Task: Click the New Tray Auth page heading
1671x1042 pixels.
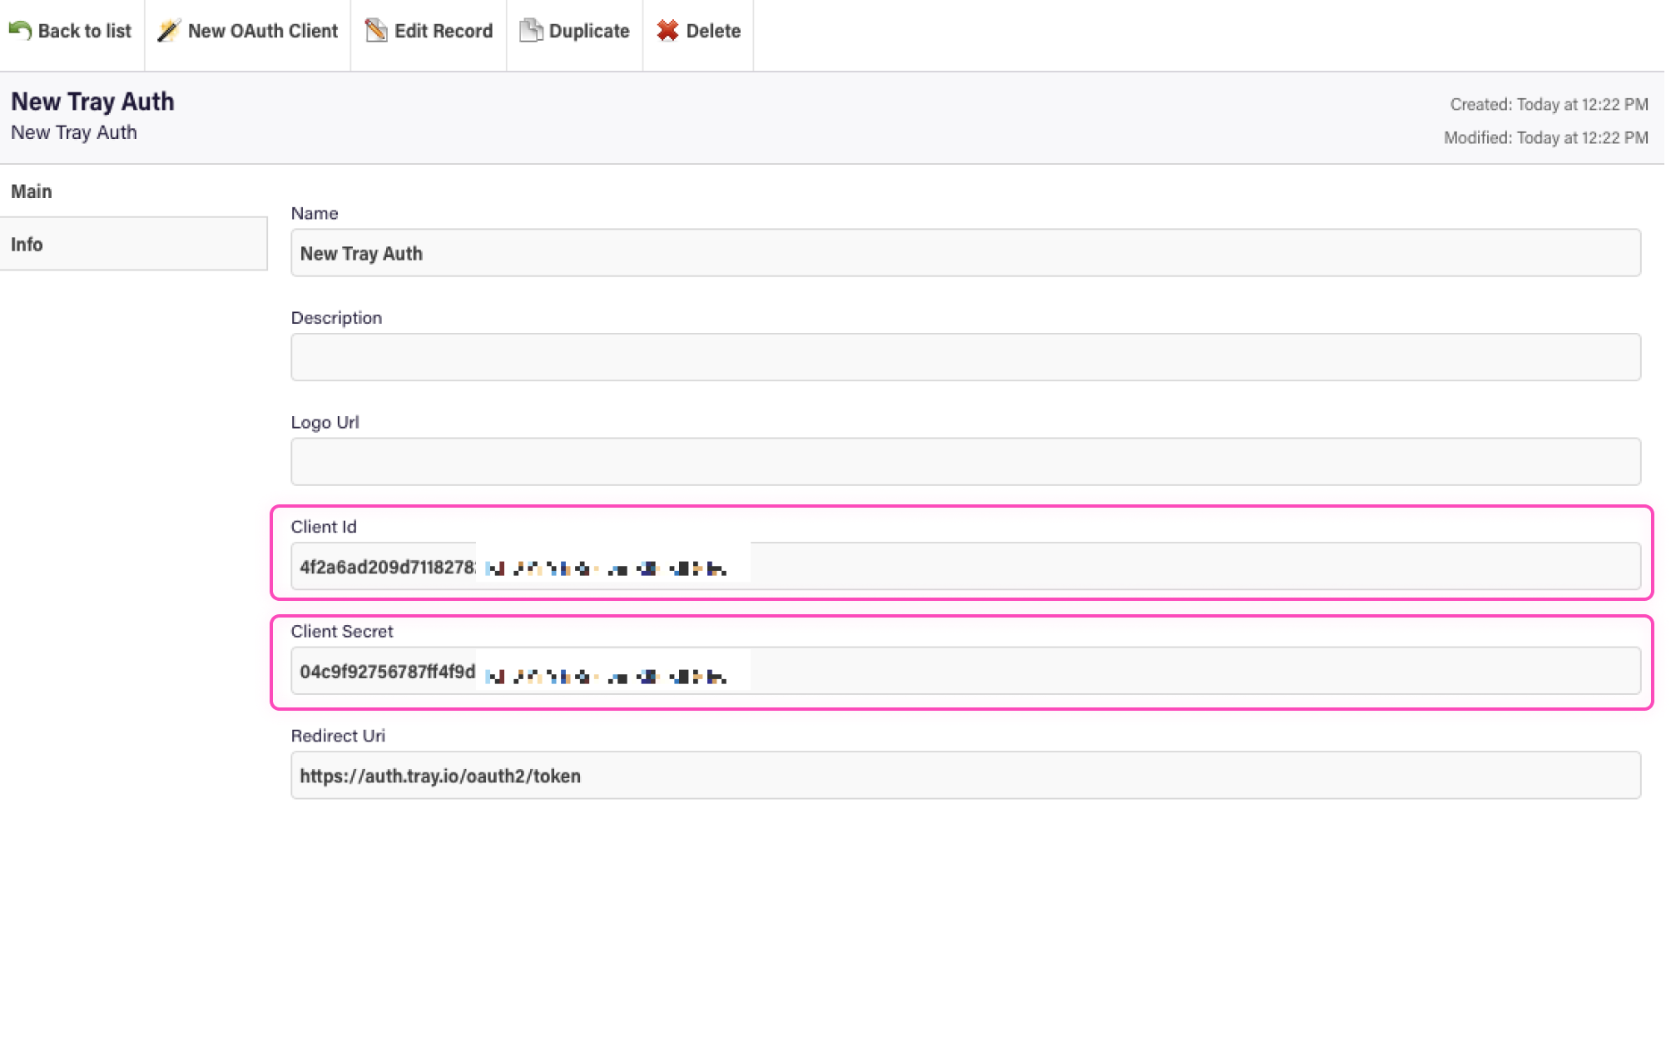Action: click(92, 102)
